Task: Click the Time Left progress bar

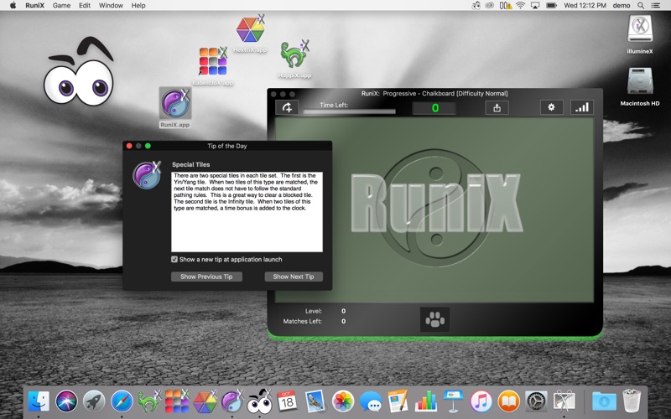Action: point(349,111)
